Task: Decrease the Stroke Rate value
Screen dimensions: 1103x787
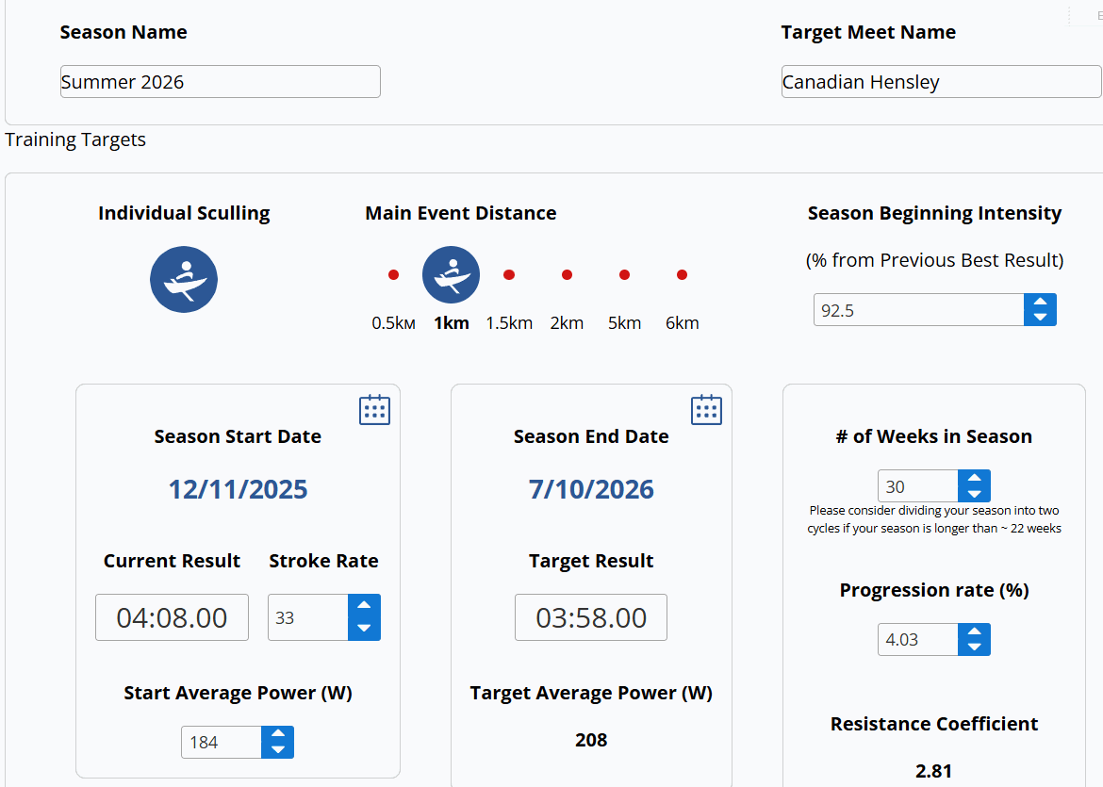Action: pos(364,628)
